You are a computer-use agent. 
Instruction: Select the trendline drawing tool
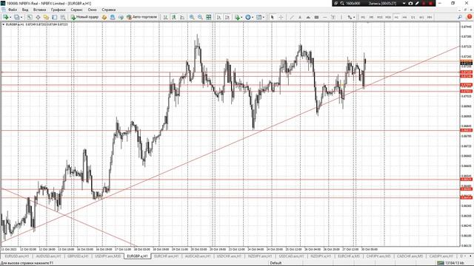[x=292, y=17]
